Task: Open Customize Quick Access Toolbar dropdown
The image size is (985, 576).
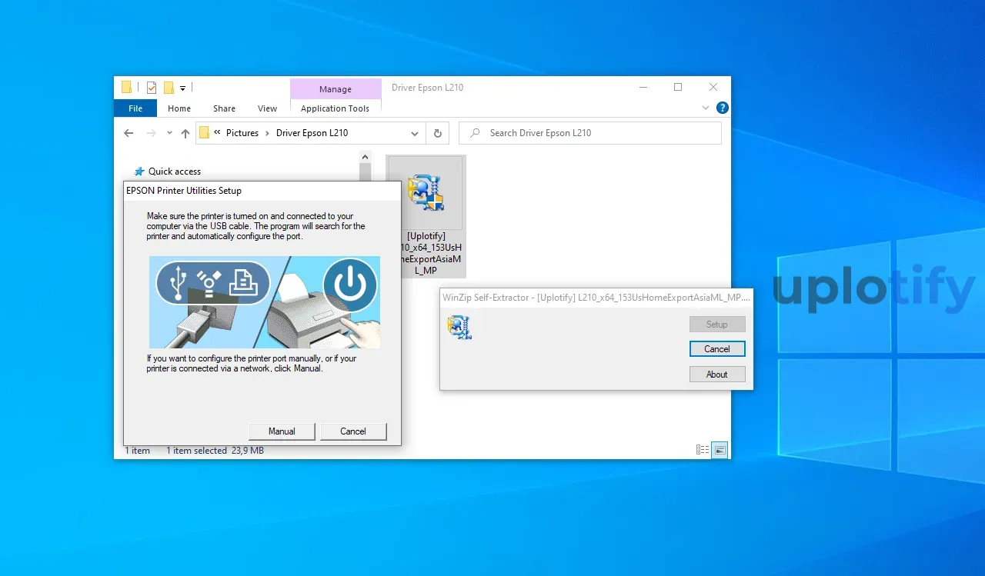Action: coord(182,88)
